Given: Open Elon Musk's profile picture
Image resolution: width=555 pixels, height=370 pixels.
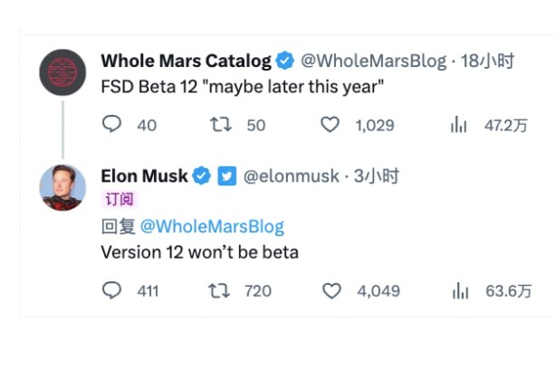Looking at the screenshot, I should [62, 187].
